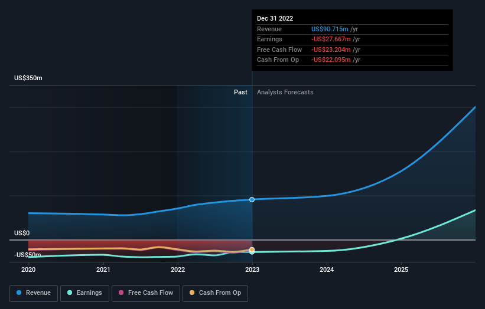
Task: Click the 2021 x-axis label
Action: tap(103, 270)
